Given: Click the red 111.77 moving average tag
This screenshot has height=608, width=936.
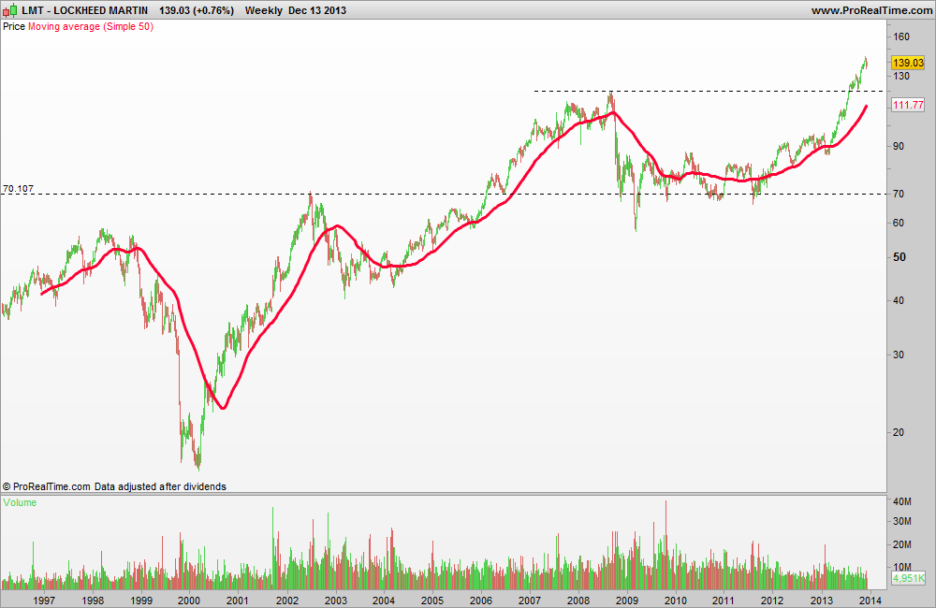Looking at the screenshot, I should click(908, 105).
